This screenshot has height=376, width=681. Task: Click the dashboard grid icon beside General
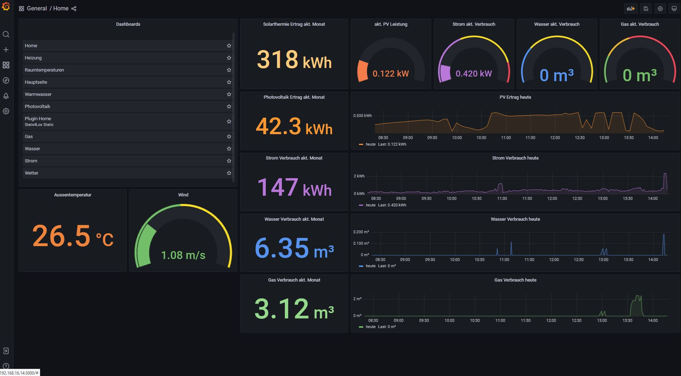pyautogui.click(x=21, y=9)
